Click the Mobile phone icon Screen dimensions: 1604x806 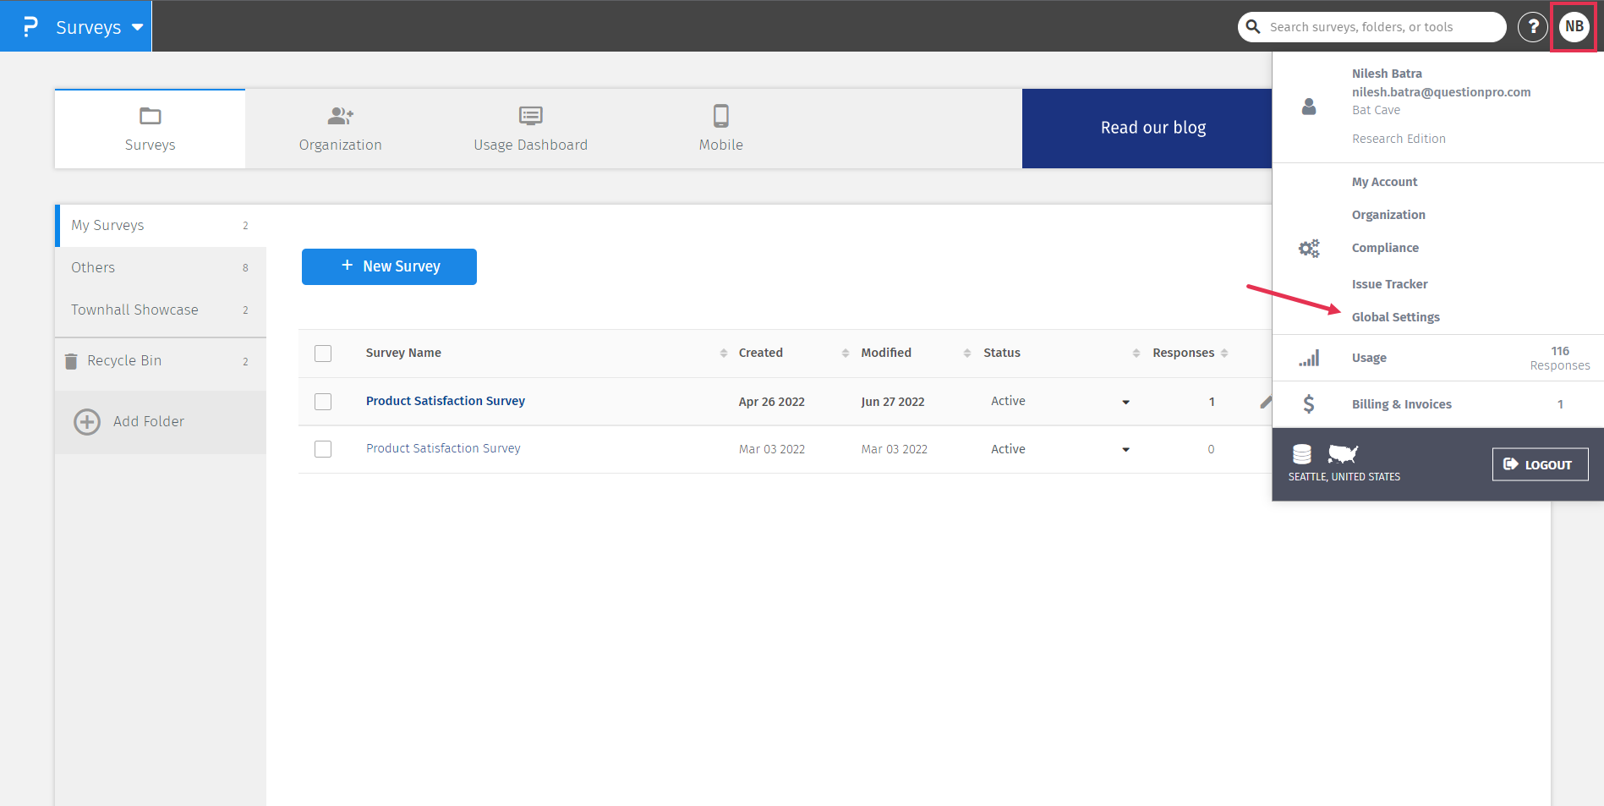click(x=720, y=116)
